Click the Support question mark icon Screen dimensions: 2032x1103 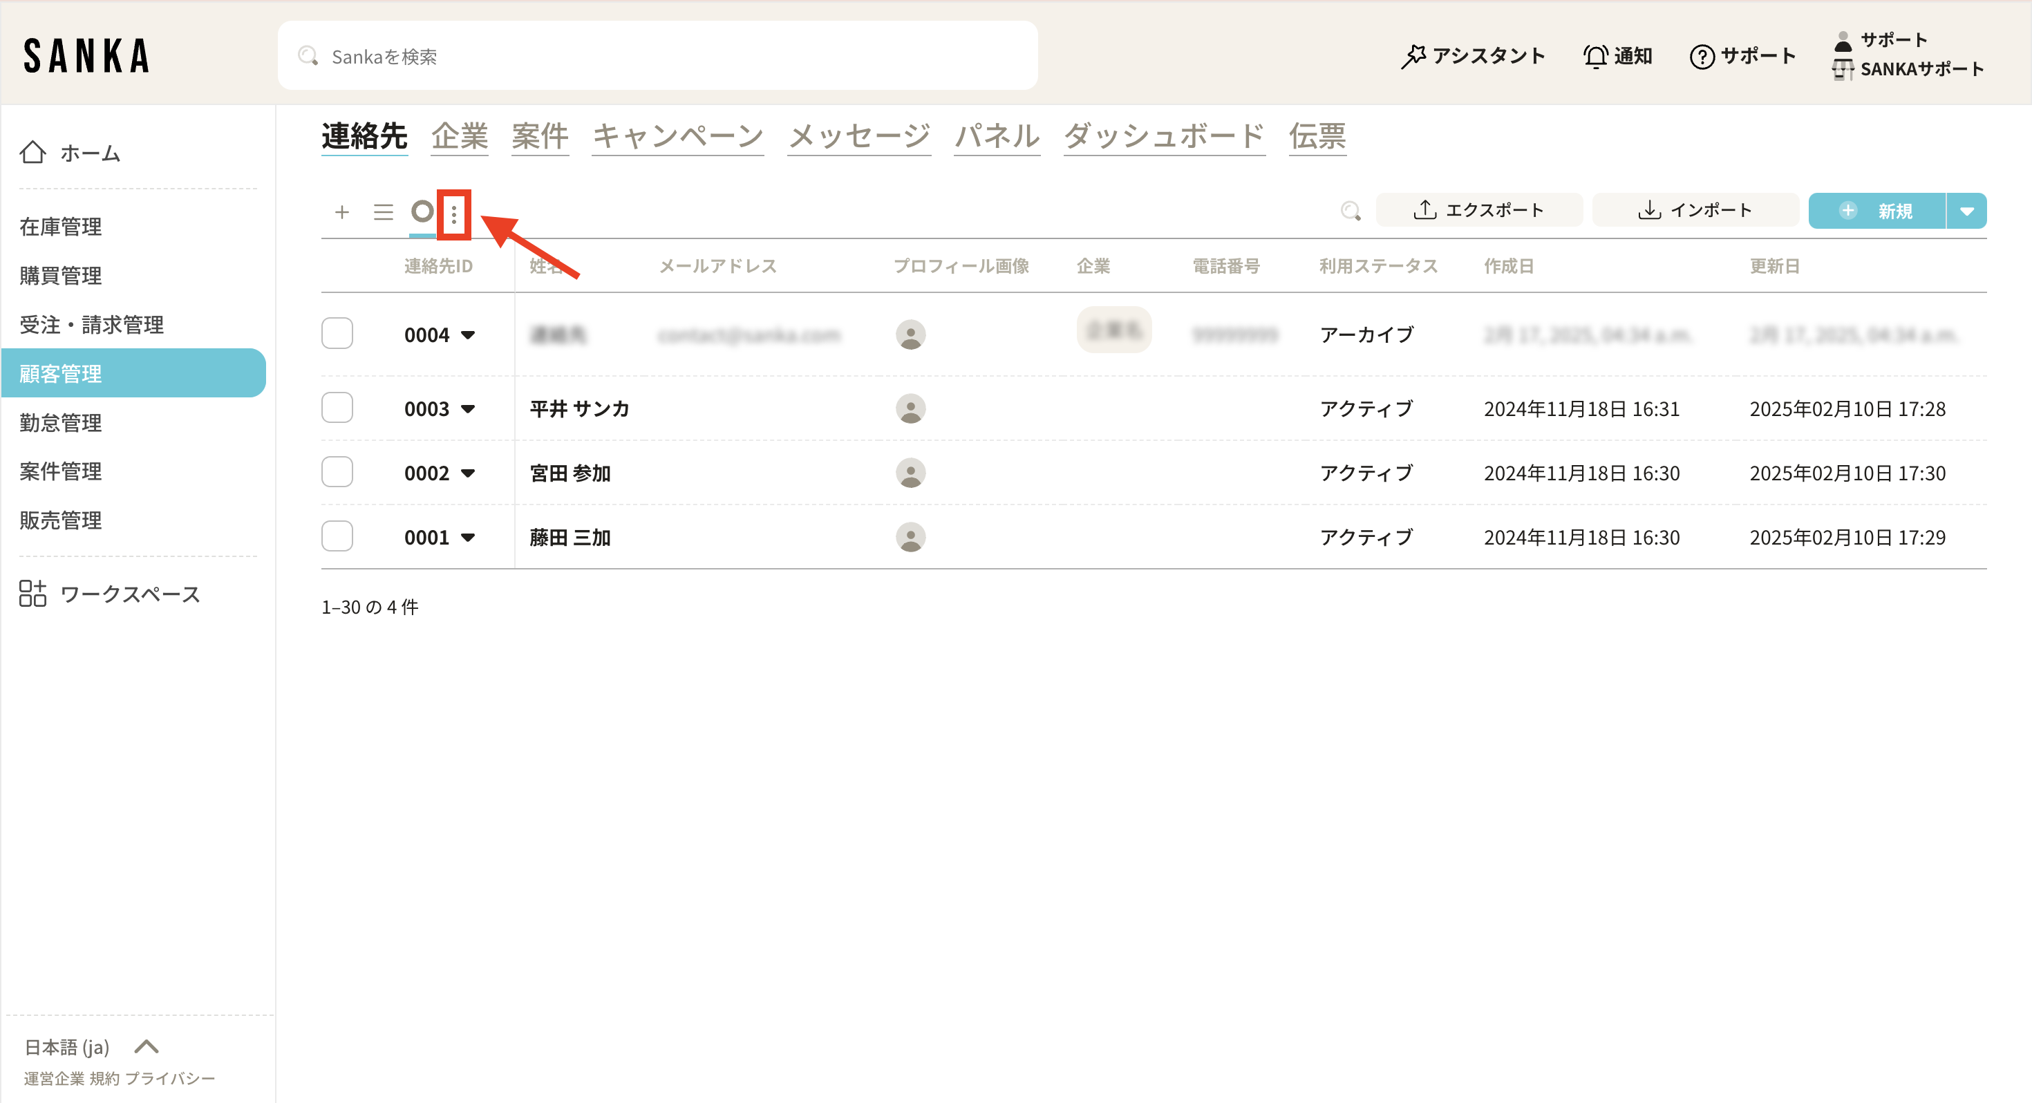pyautogui.click(x=1702, y=56)
